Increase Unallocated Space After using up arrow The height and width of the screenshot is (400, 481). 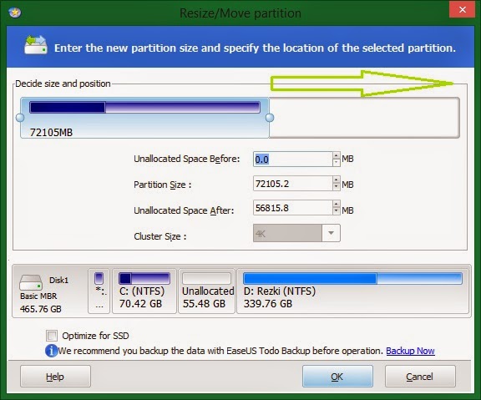[x=337, y=204]
